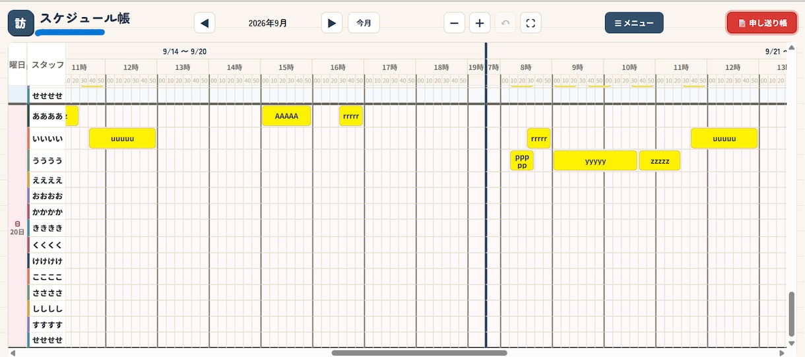Select the AAAAA appointment block

pyautogui.click(x=286, y=116)
